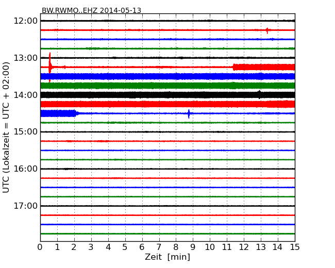335x268 pixels.
Task: Click the x-axis tick label 2
Action: tap(74, 247)
